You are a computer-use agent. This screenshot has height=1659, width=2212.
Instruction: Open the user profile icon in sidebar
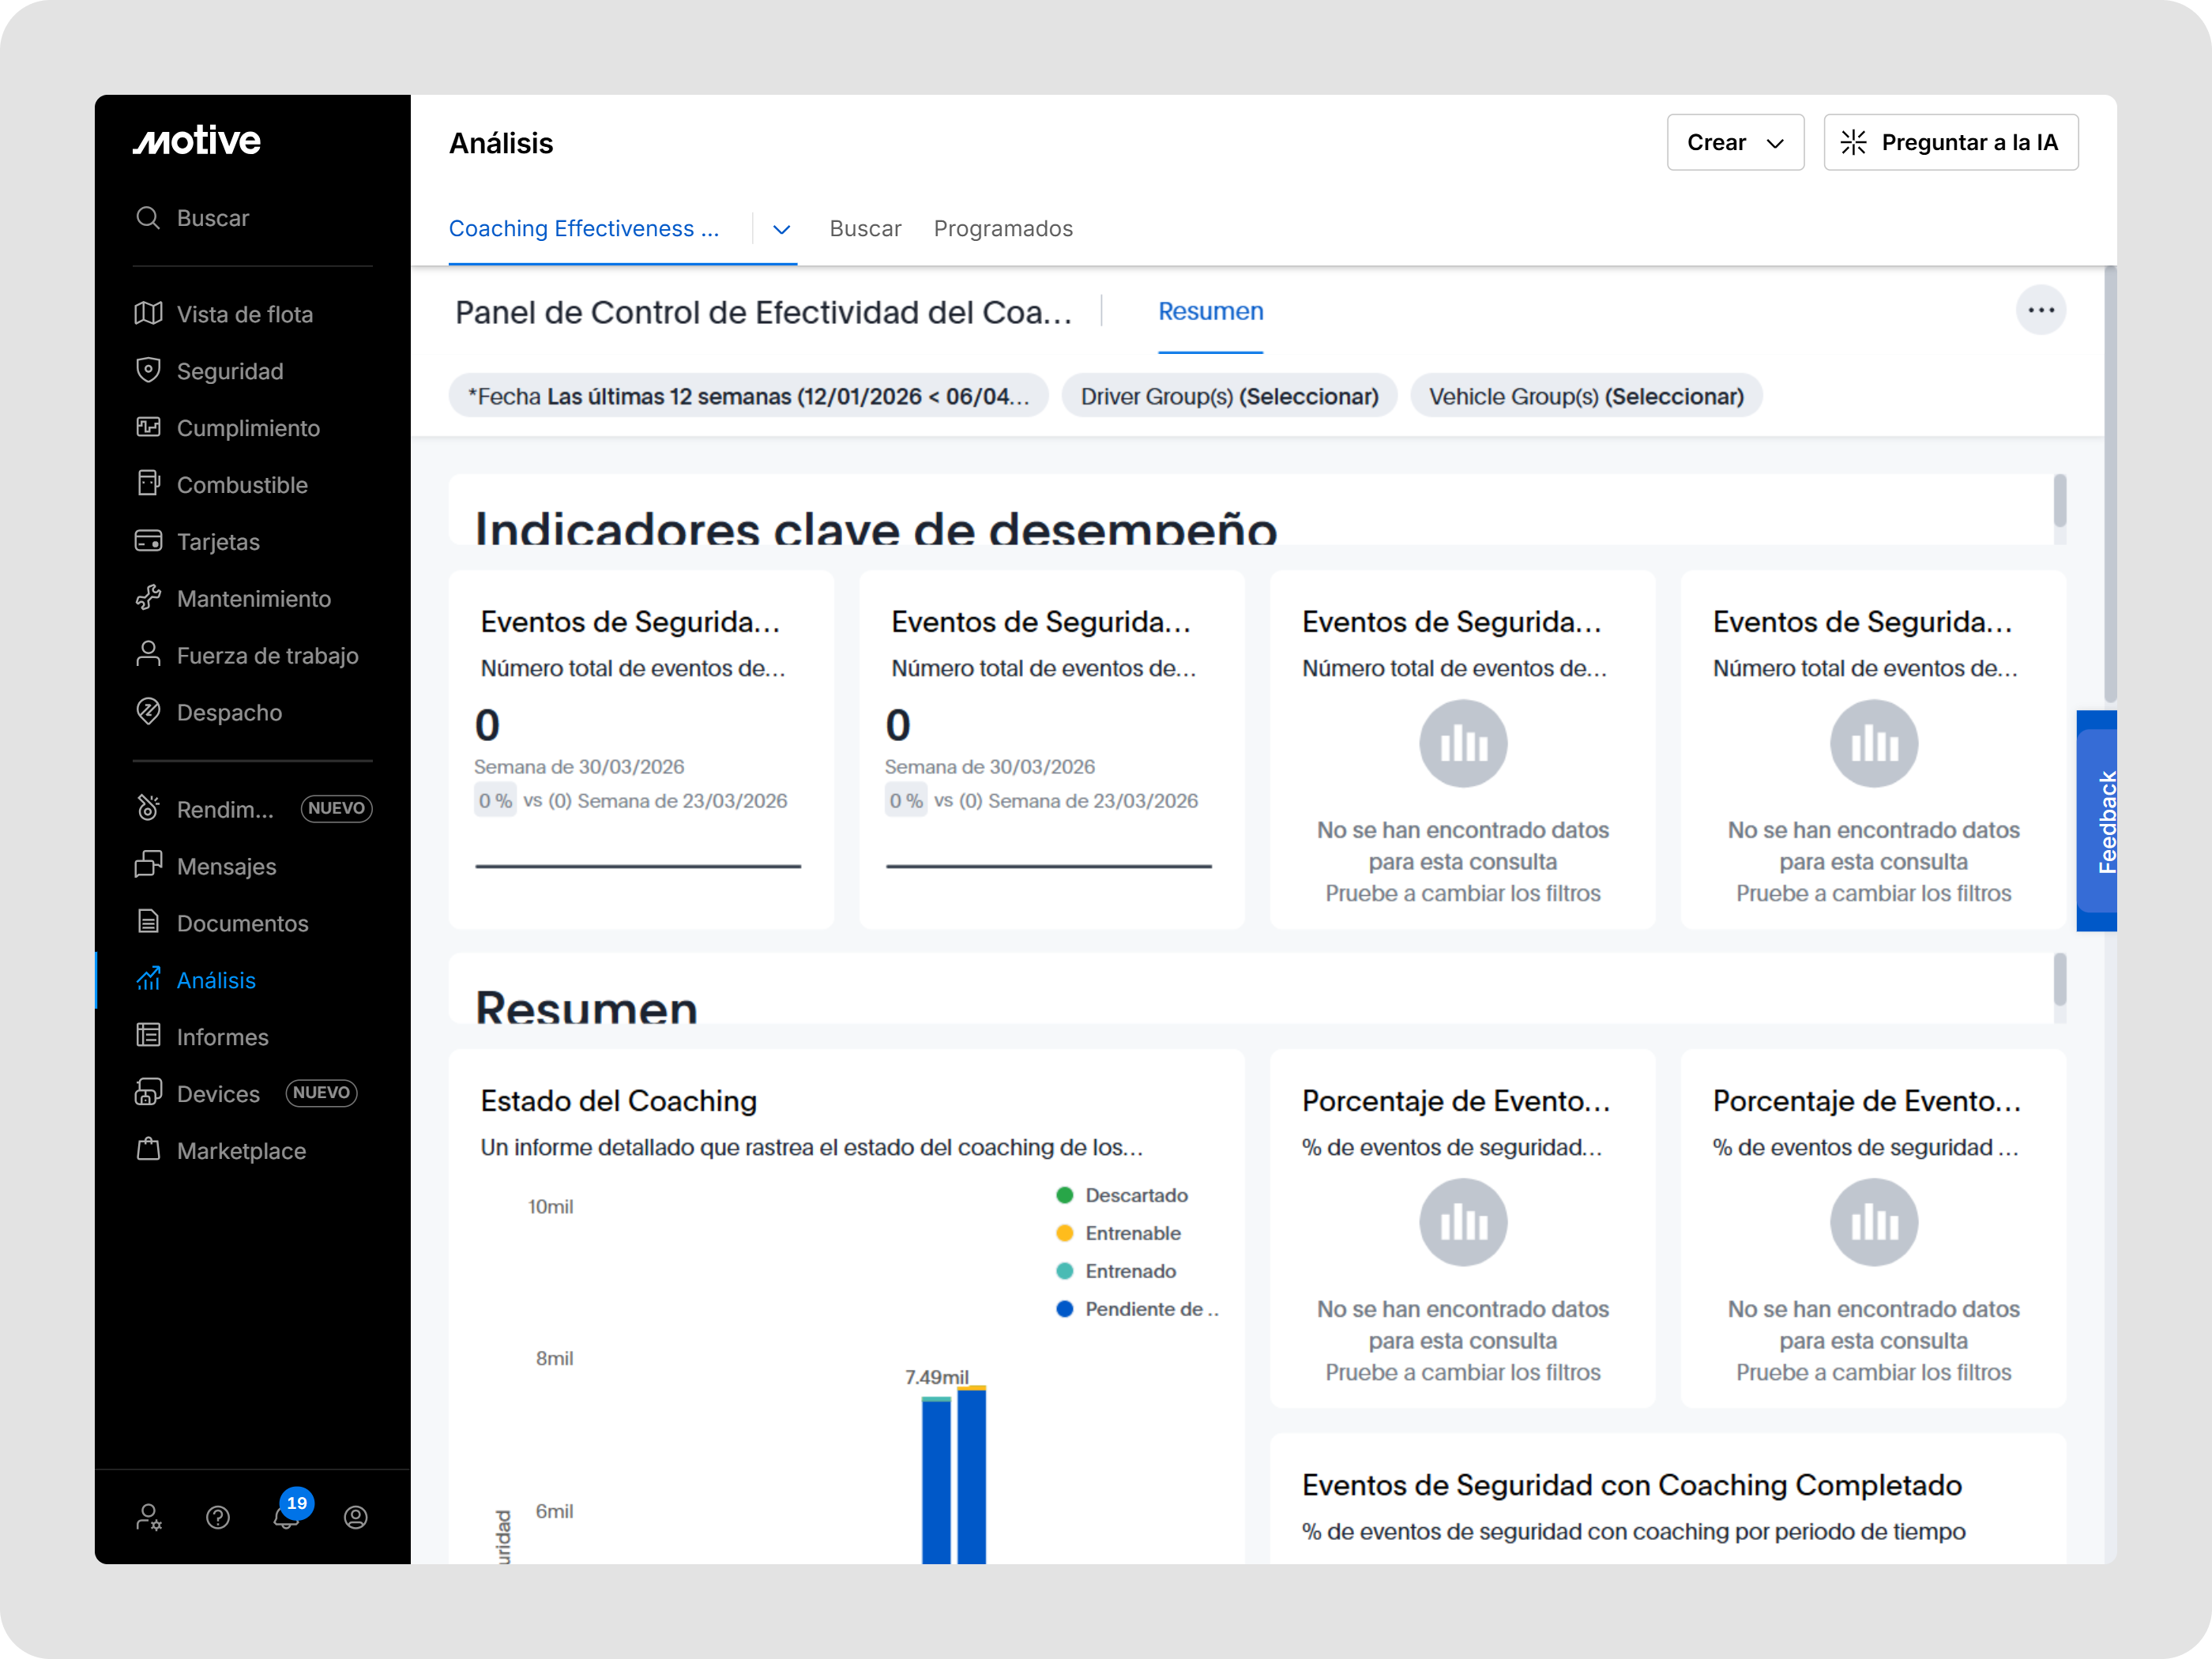(x=355, y=1517)
